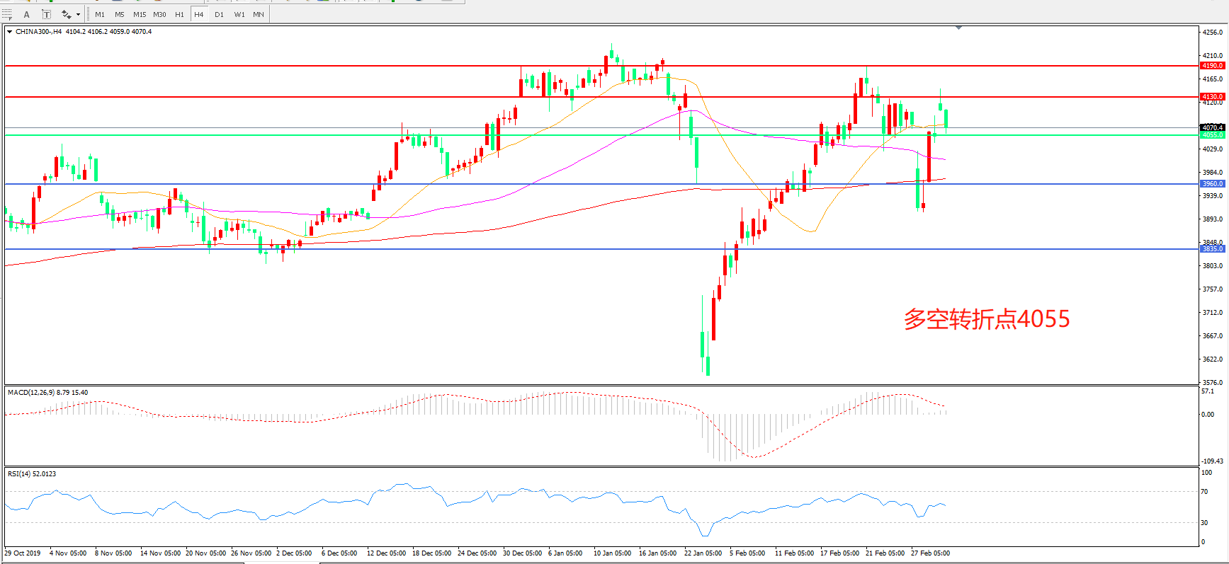The image size is (1229, 564).
Task: Click the chart shift marker triangle
Action: click(958, 28)
